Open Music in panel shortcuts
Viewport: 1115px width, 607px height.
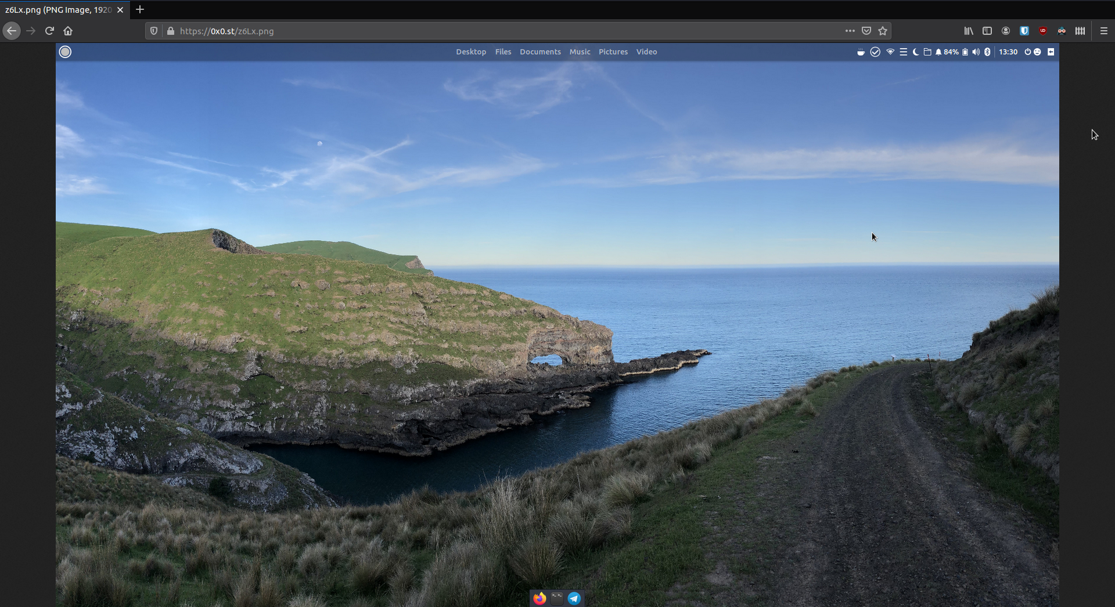point(580,52)
